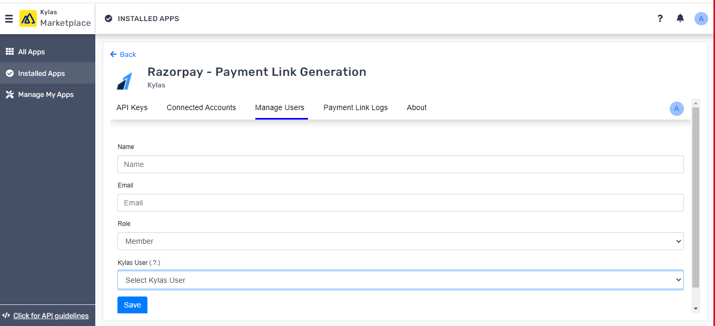715x326 pixels.
Task: Open Click for API guidelines link
Action: point(51,315)
